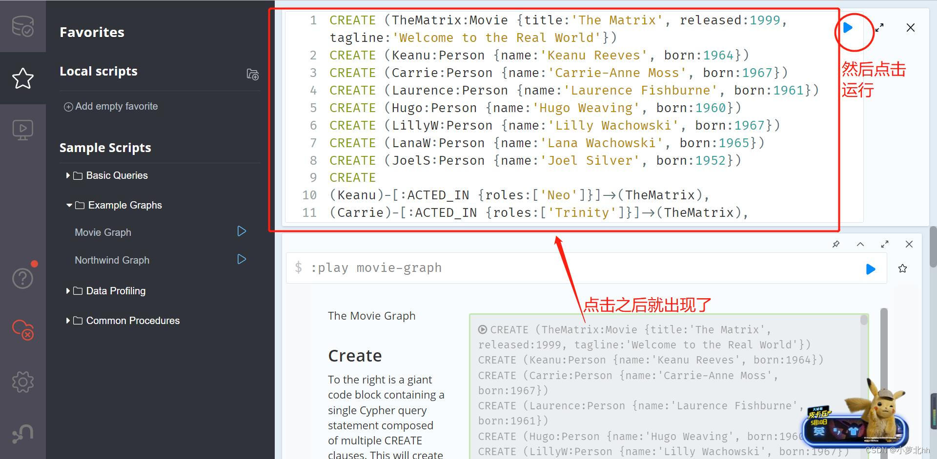This screenshot has height=459, width=937.
Task: Open Browser Settings gear icon
Action: click(22, 382)
